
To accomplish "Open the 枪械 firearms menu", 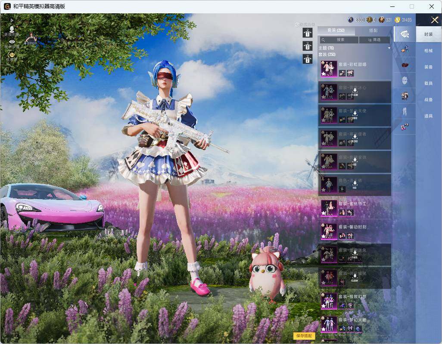I will 429,51.
